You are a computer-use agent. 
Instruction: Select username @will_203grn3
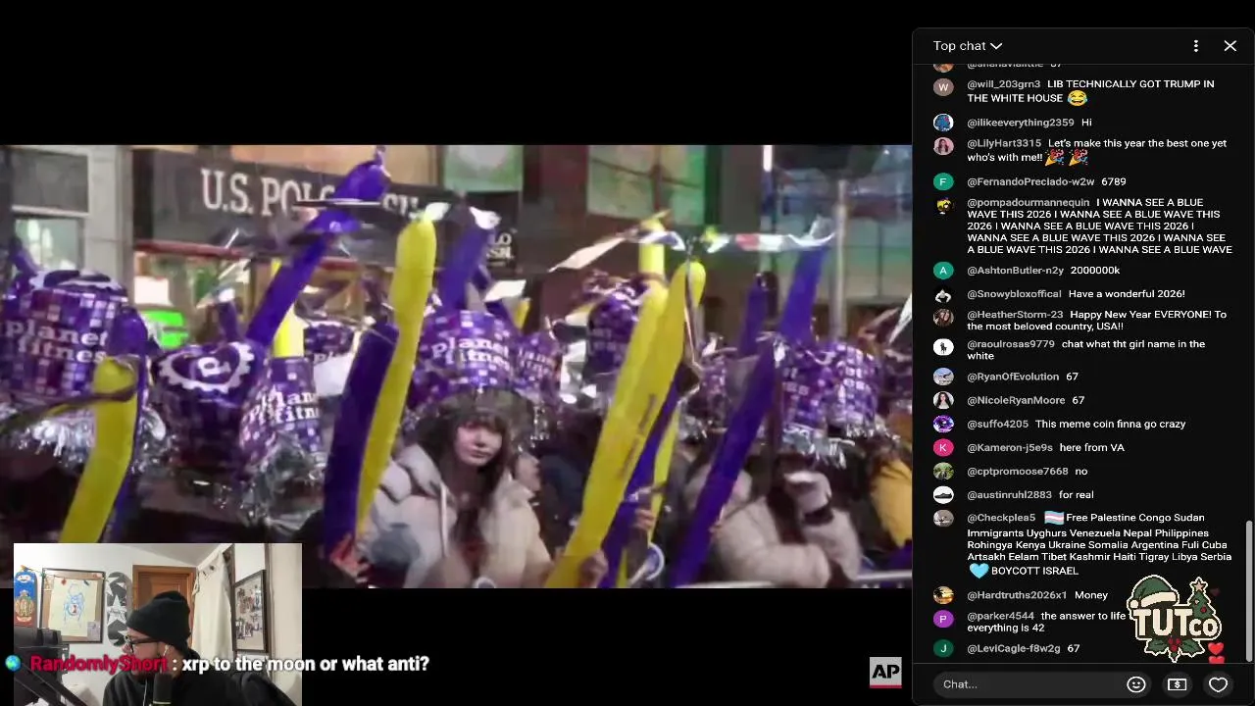coord(1003,84)
